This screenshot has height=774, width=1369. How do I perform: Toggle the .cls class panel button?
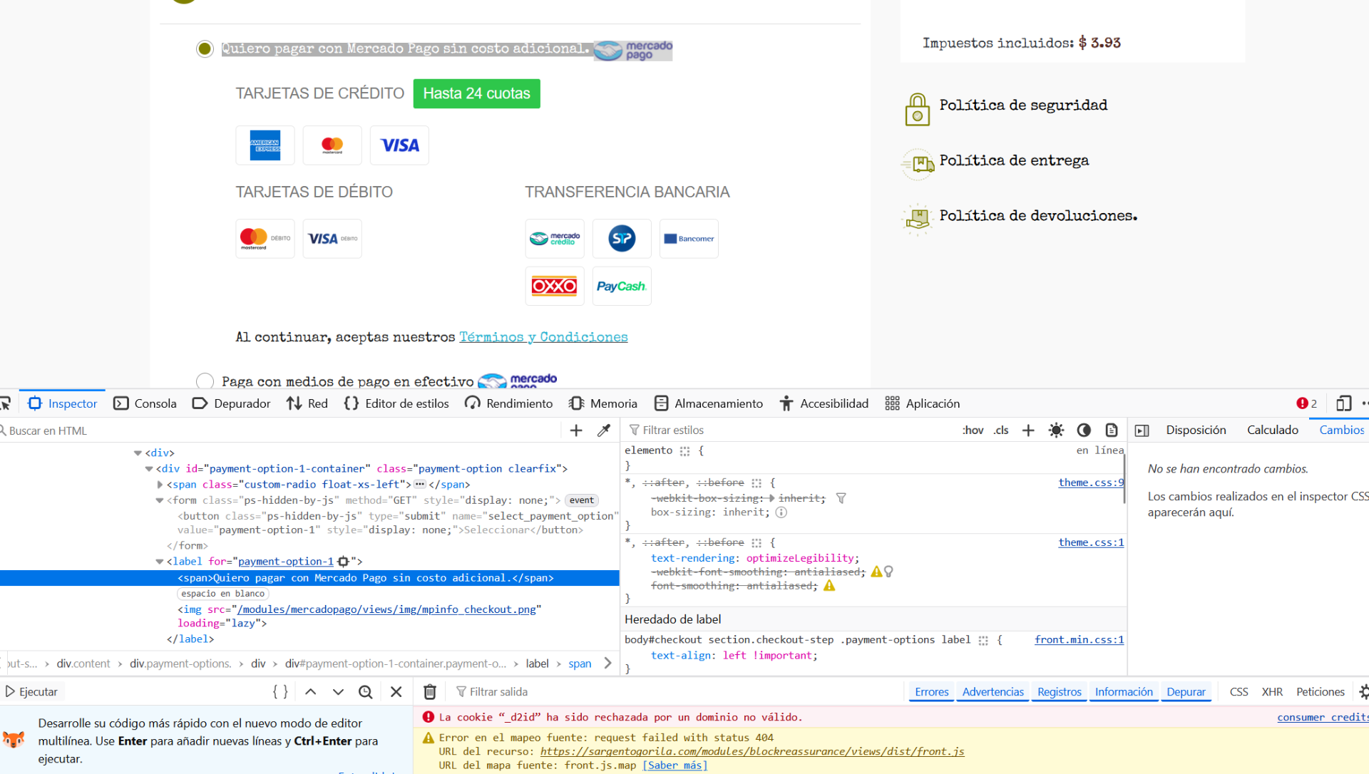pos(1001,430)
